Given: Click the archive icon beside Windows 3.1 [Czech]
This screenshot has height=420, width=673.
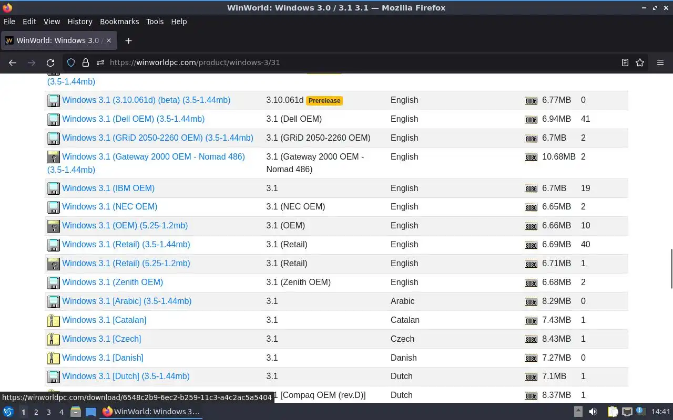Looking at the screenshot, I should [54, 340].
